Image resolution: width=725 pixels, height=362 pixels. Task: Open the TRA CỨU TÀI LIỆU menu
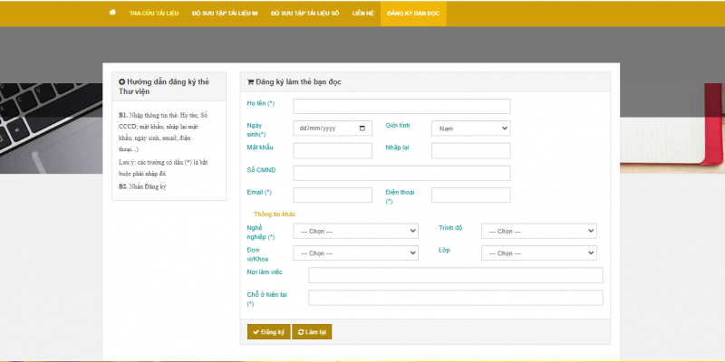154,14
